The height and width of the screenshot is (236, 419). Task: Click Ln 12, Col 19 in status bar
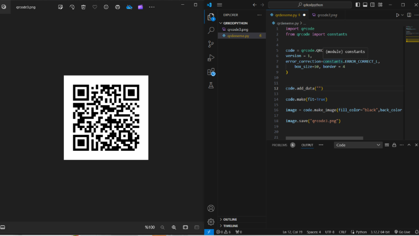click(292, 232)
